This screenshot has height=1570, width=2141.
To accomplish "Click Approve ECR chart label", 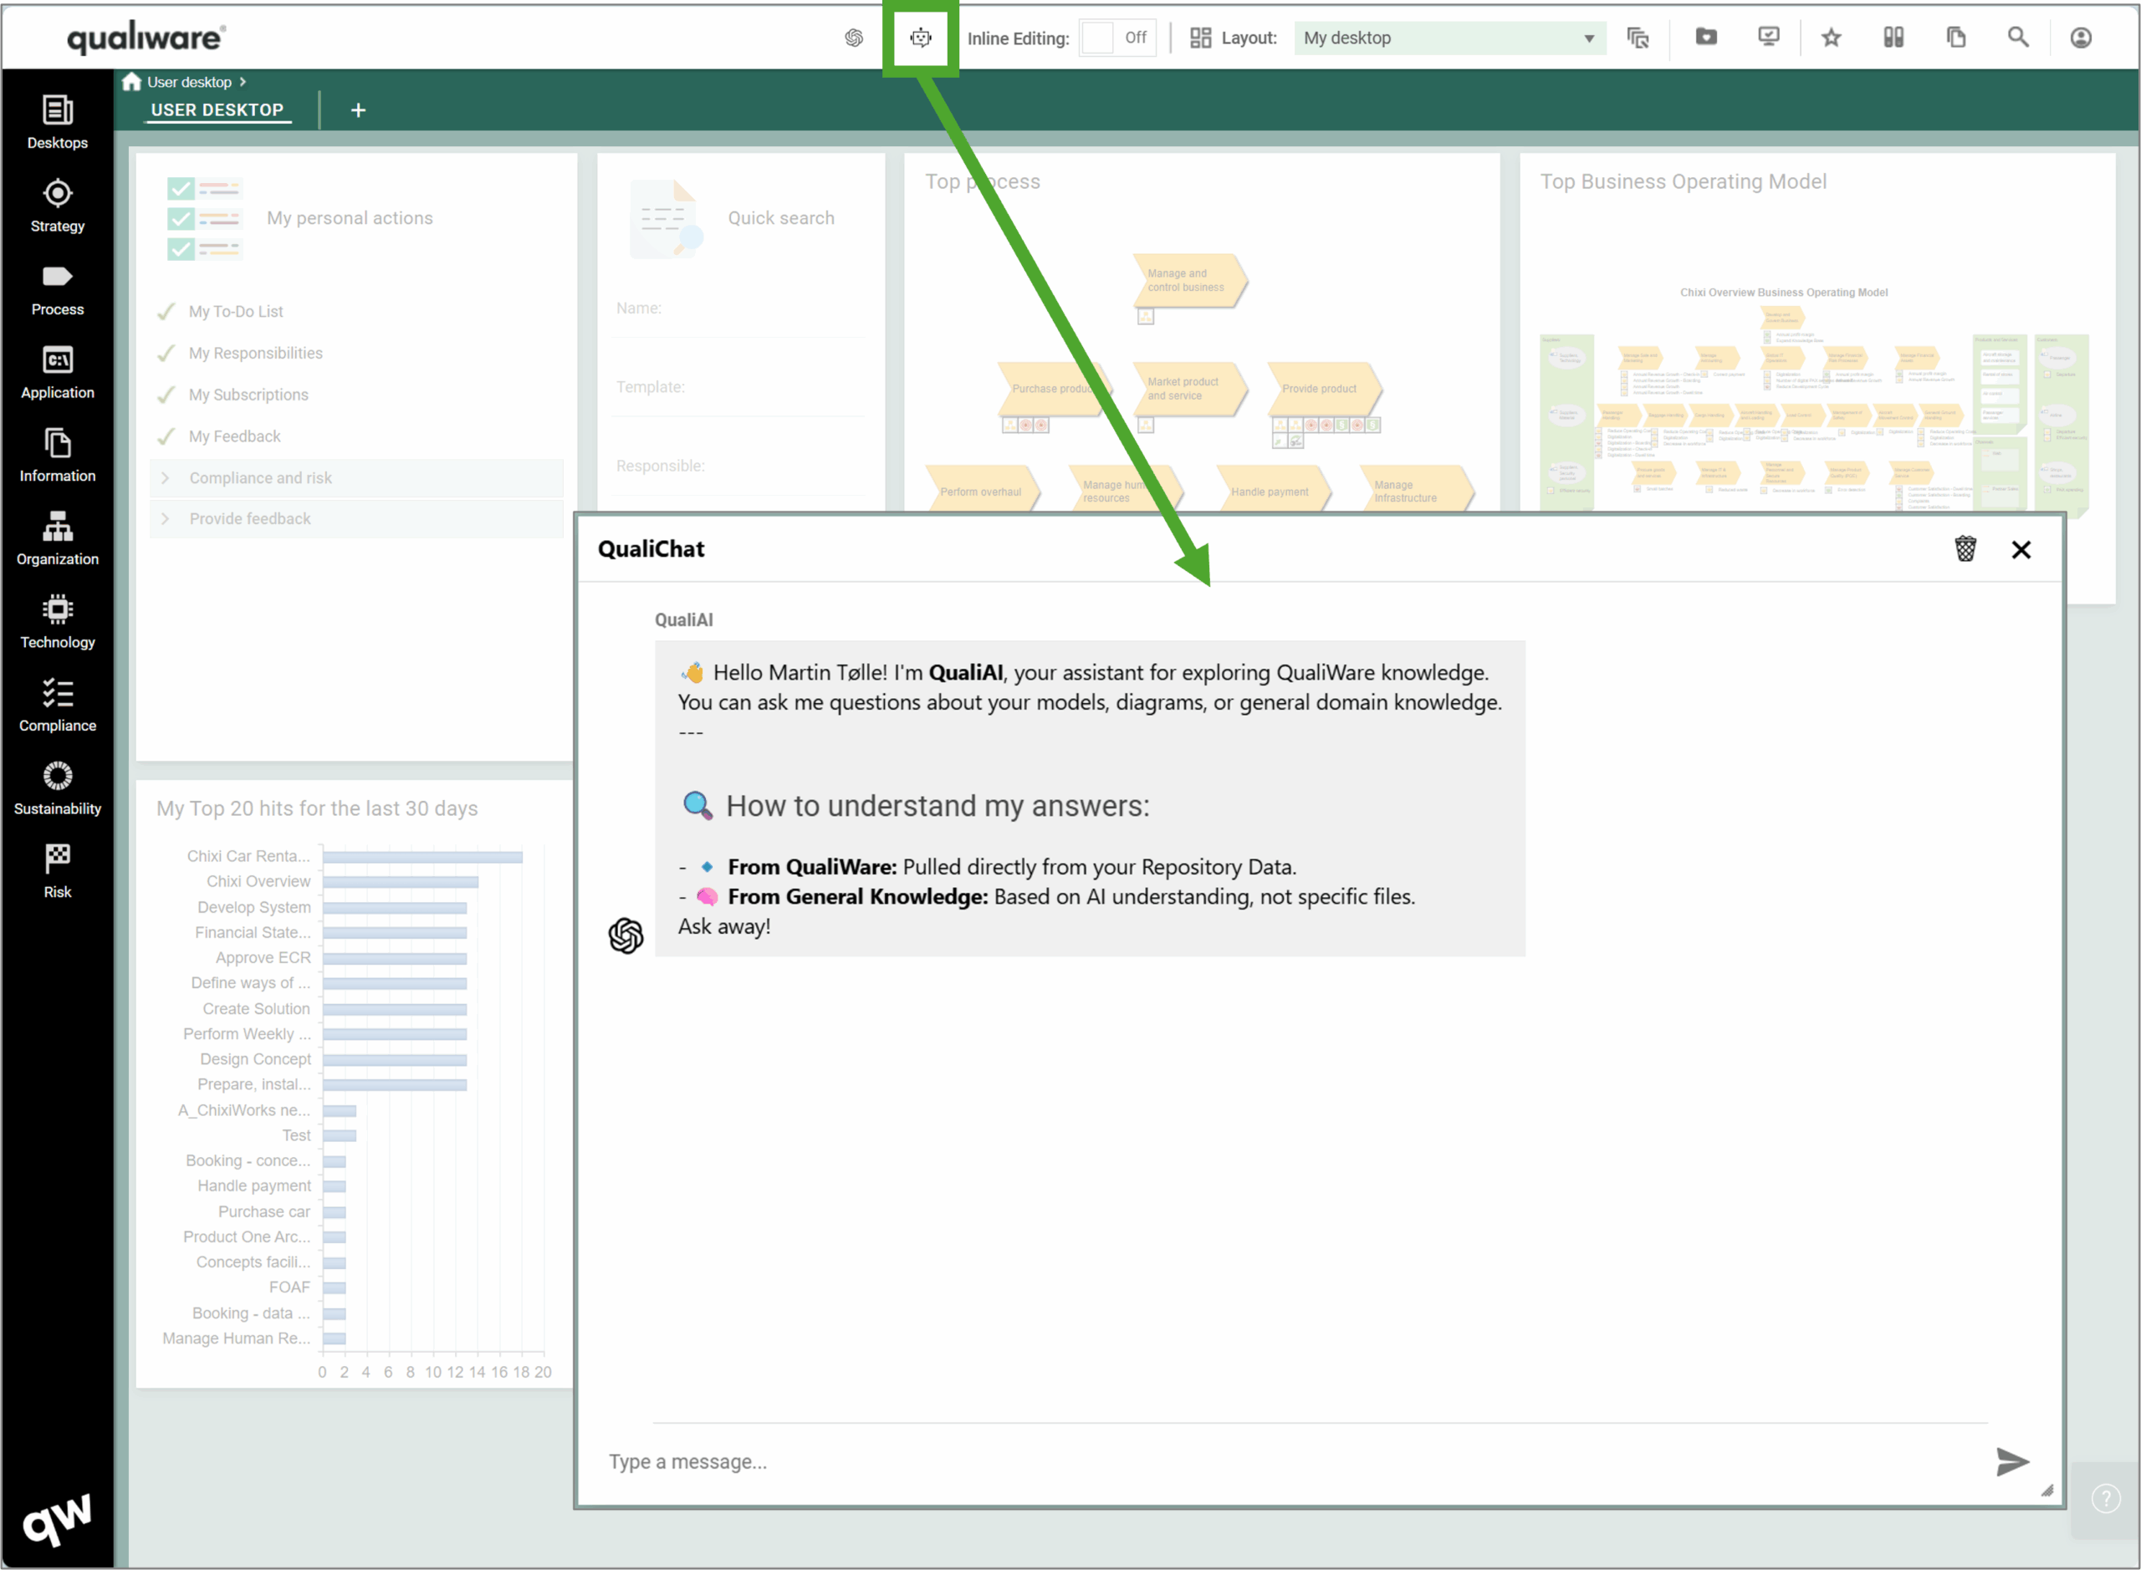I will click(263, 958).
